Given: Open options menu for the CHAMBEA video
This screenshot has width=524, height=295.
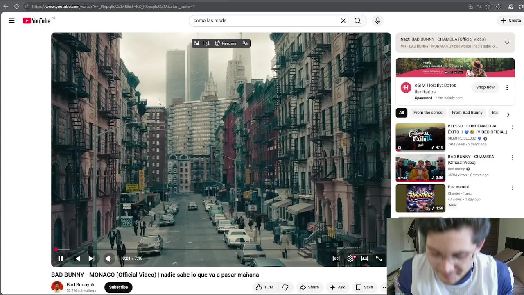Looking at the screenshot, I should click(513, 157).
